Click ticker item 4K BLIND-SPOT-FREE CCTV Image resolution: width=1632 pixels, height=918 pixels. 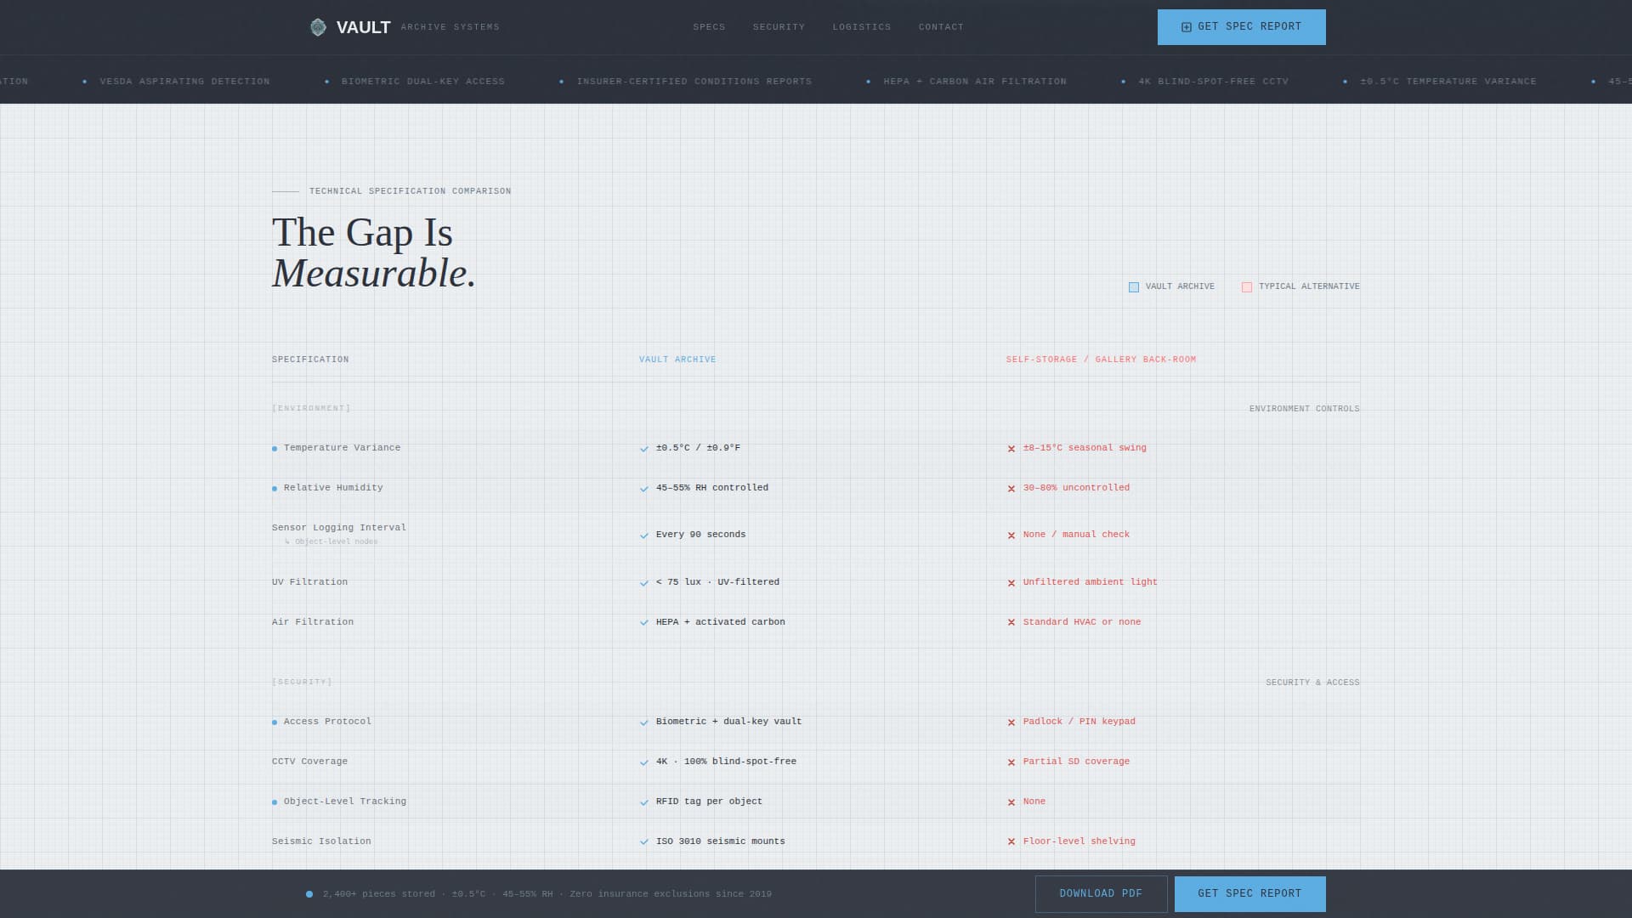[x=1213, y=82]
